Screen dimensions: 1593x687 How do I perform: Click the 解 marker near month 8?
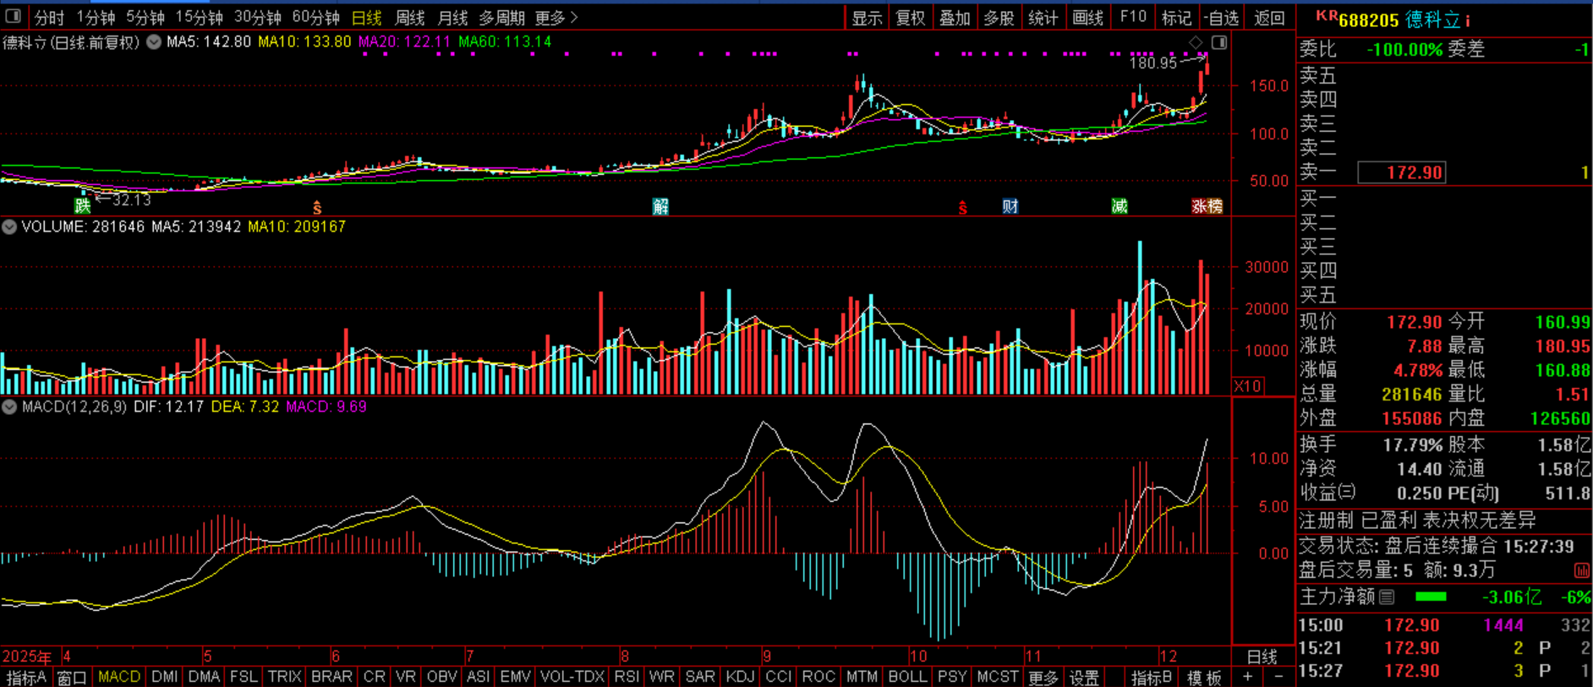pos(661,206)
